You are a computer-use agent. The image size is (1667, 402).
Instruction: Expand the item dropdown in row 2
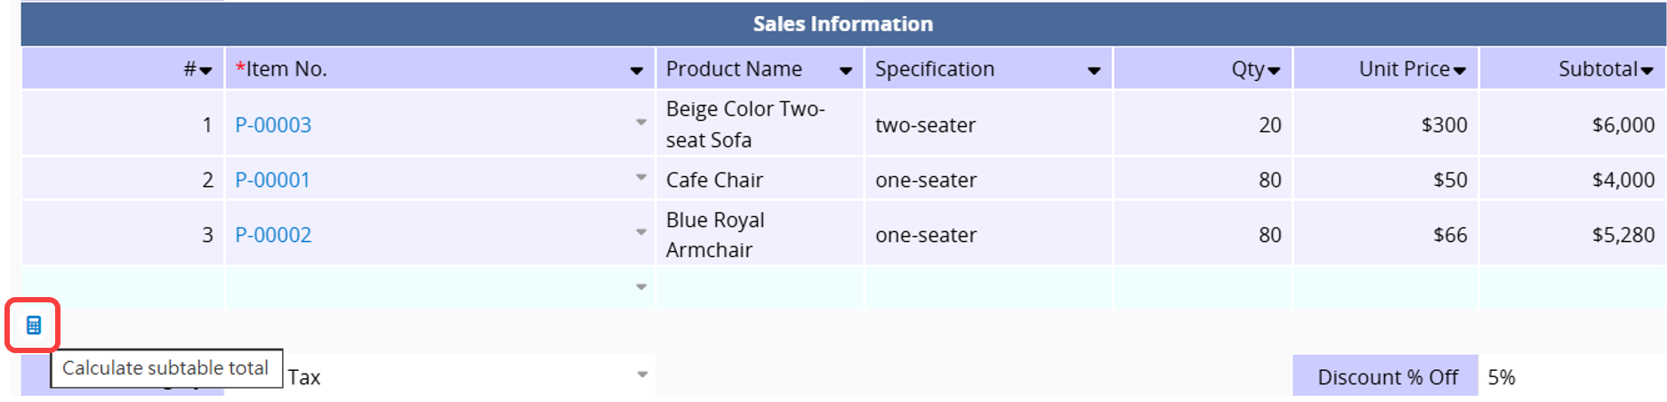[x=641, y=178]
